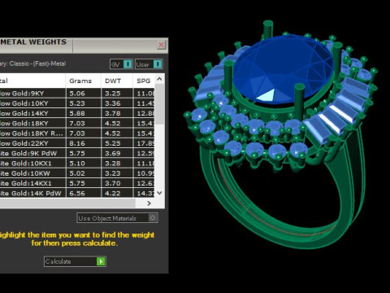
Task: Click the horizontal scroll right arrow
Action: click(x=149, y=203)
